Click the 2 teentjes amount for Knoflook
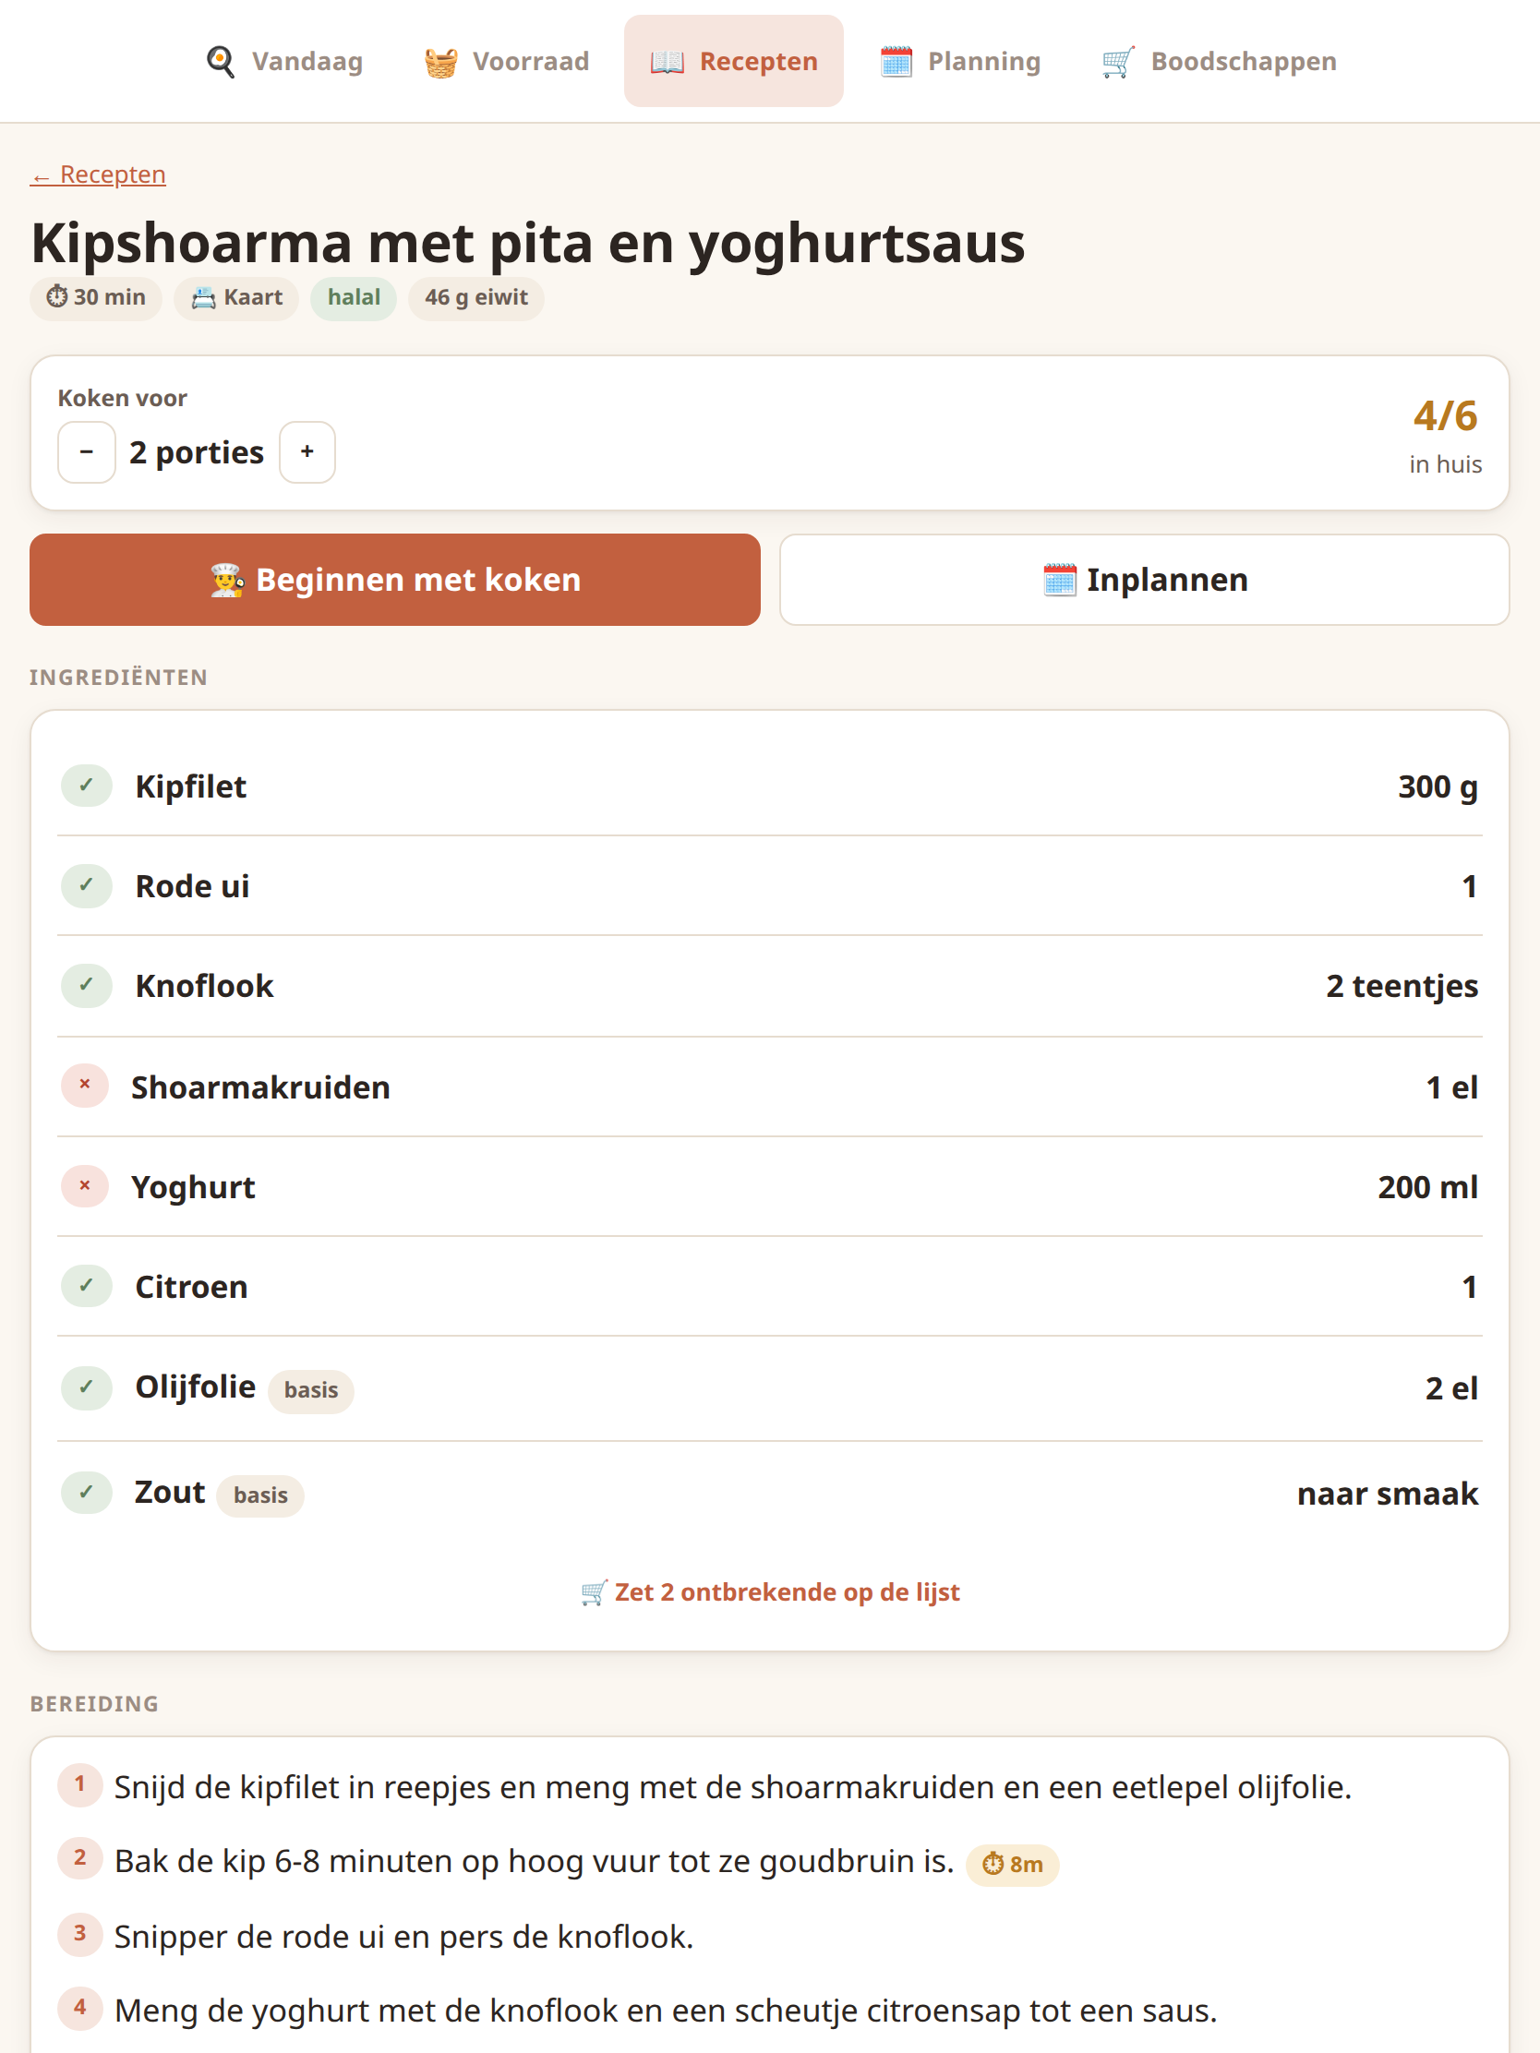1540x2053 pixels. click(x=1402, y=987)
